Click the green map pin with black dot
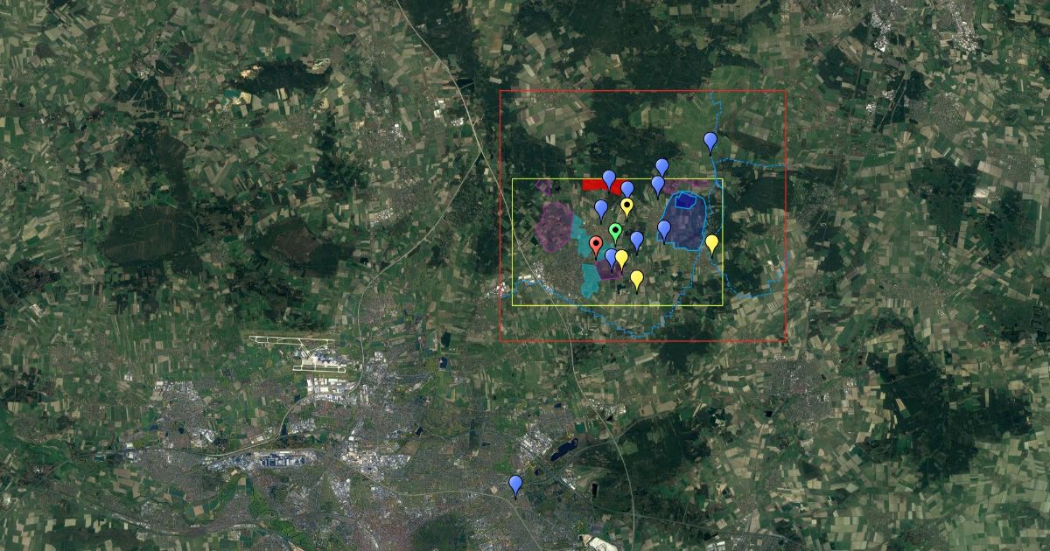Screen dimensions: 1050x551 (615, 232)
